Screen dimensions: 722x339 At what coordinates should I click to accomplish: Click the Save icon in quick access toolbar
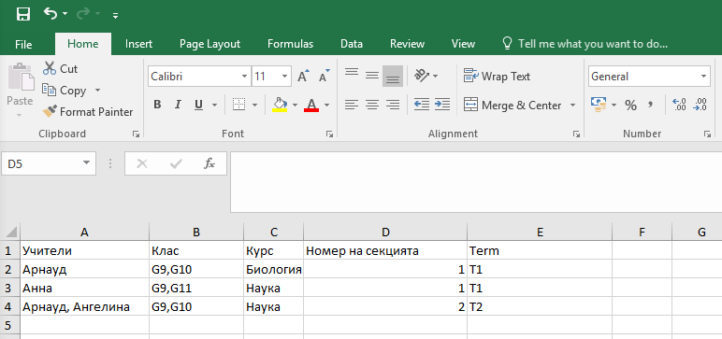click(x=22, y=14)
